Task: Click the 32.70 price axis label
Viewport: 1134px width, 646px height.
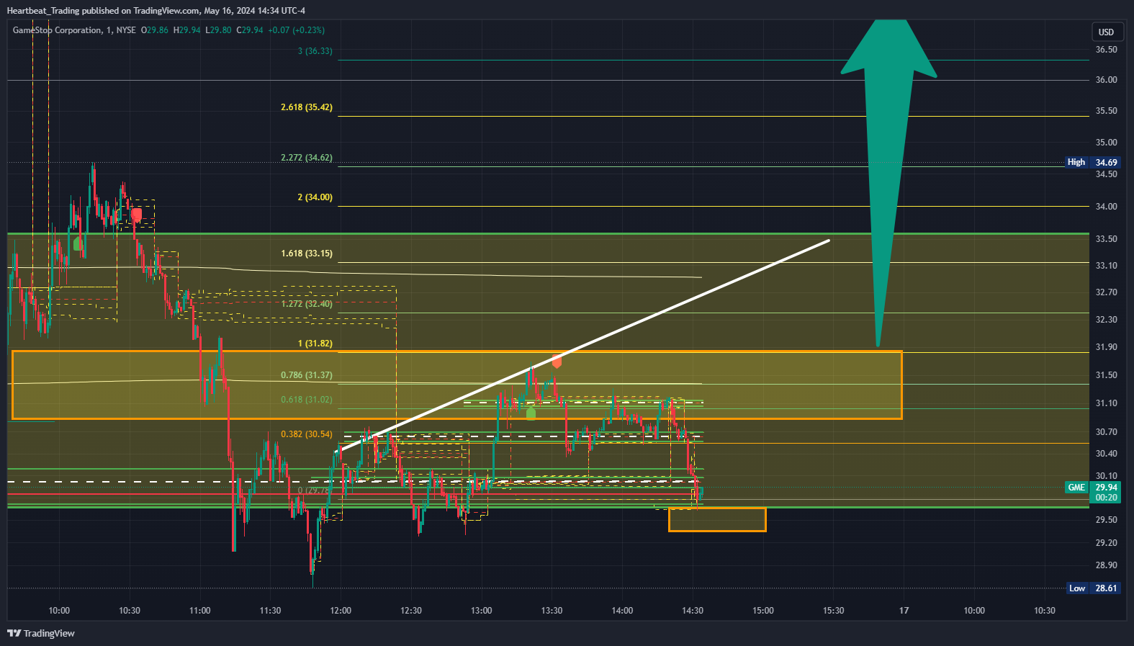Action: pos(1107,292)
